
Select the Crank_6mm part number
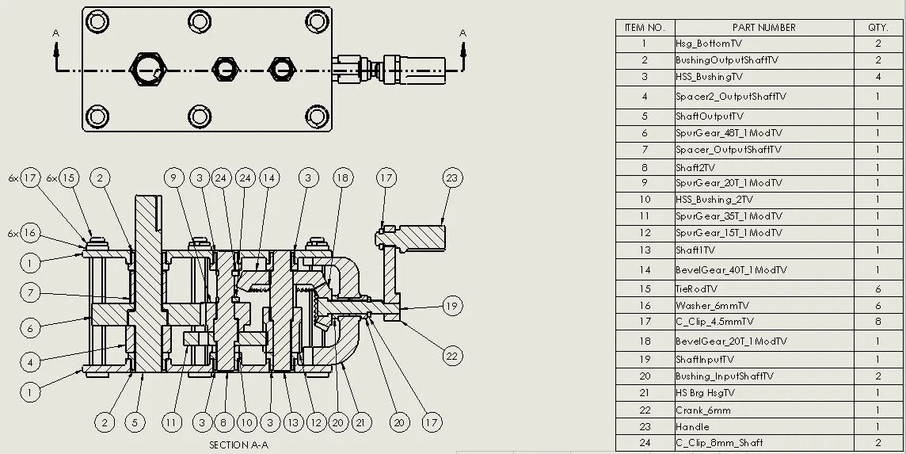point(764,410)
